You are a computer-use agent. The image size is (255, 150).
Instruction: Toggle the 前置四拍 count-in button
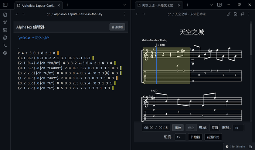click(x=213, y=137)
